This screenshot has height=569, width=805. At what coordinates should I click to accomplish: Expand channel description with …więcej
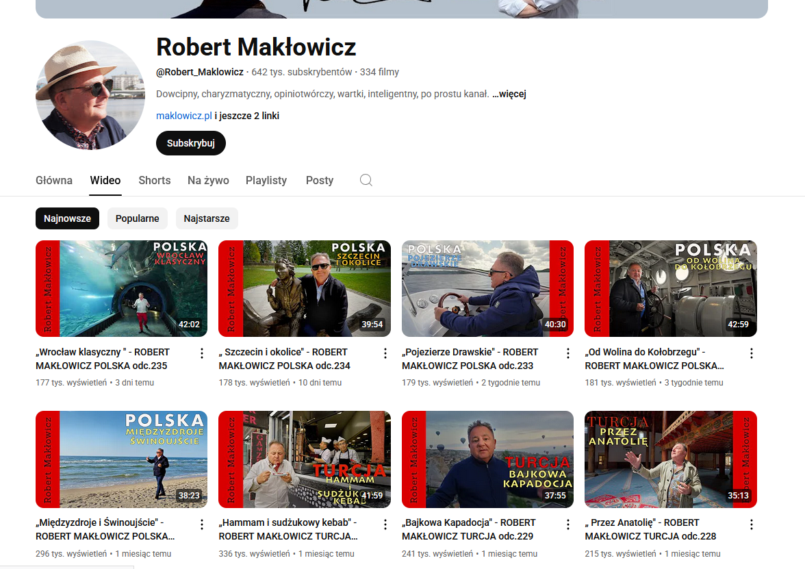point(509,94)
